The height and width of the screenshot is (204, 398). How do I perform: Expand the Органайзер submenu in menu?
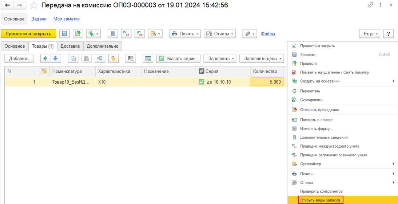point(342,164)
